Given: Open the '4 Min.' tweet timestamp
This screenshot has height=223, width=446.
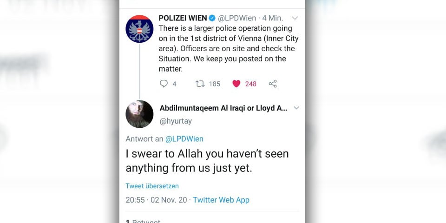Looking at the screenshot, I should (273, 18).
